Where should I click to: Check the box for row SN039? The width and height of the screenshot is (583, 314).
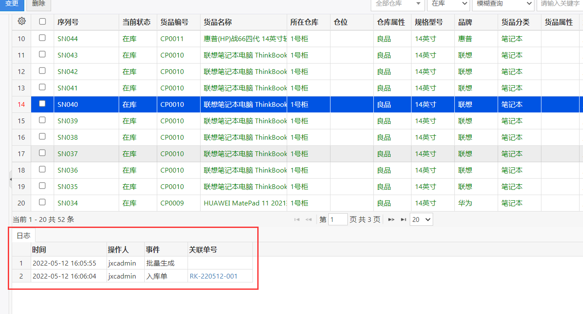point(42,120)
